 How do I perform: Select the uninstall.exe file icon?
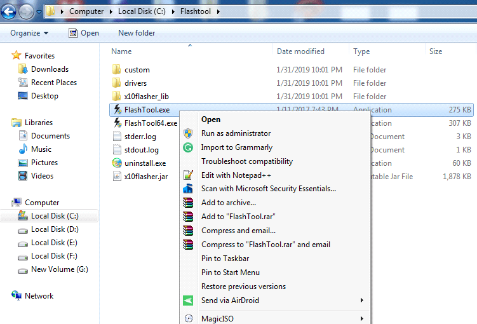point(117,163)
